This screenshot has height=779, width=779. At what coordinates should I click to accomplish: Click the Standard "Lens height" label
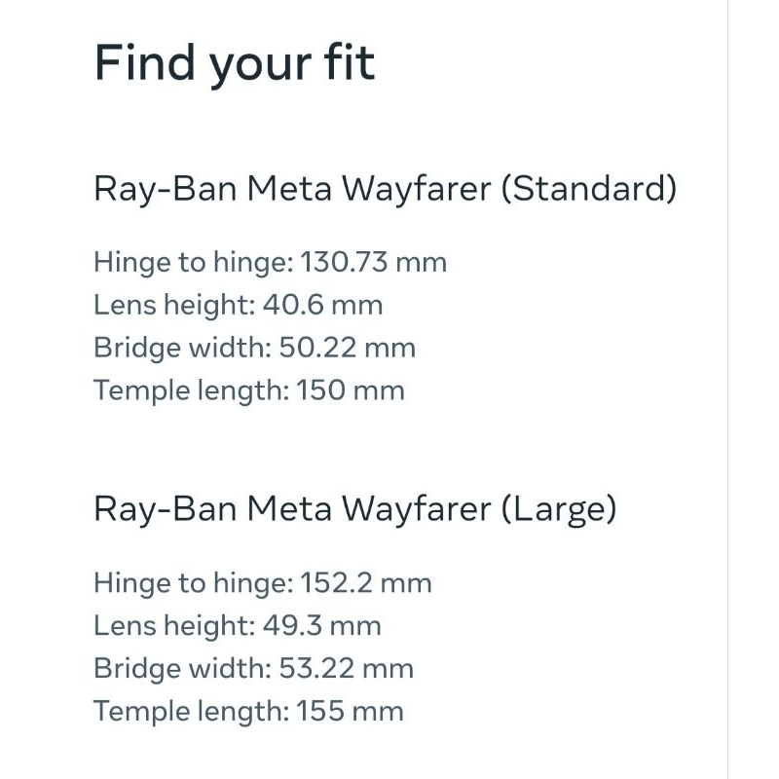(173, 306)
